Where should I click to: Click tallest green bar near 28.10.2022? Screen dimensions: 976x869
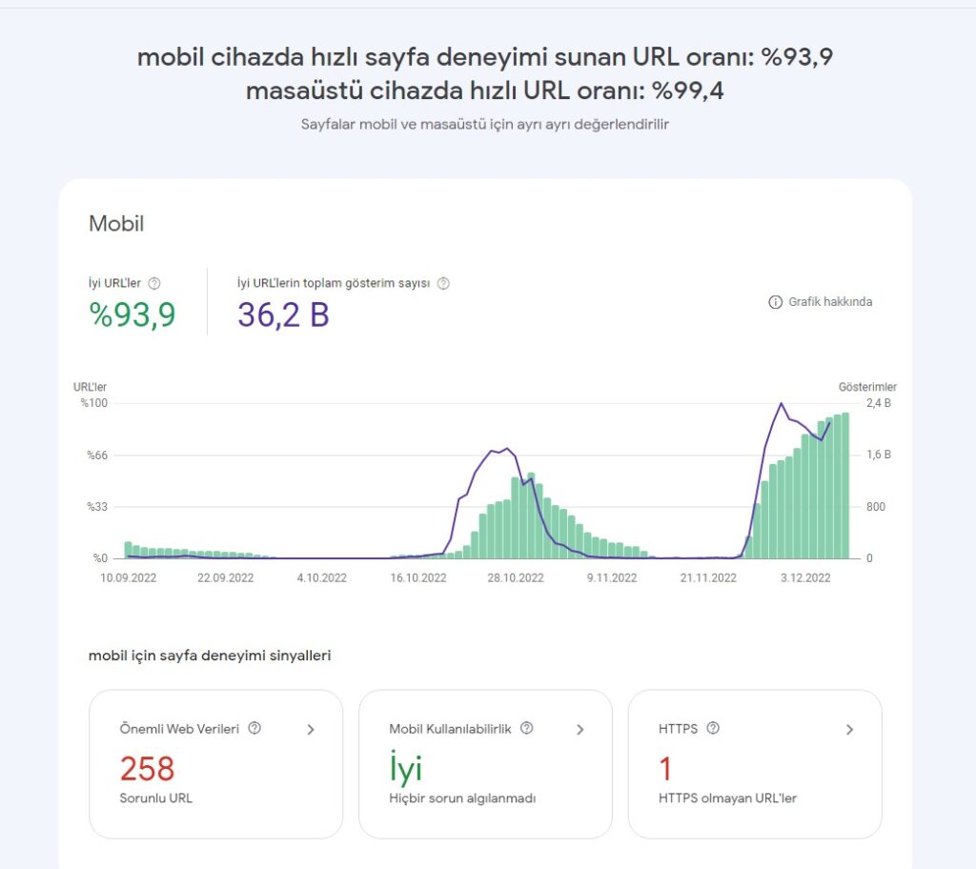(x=531, y=516)
